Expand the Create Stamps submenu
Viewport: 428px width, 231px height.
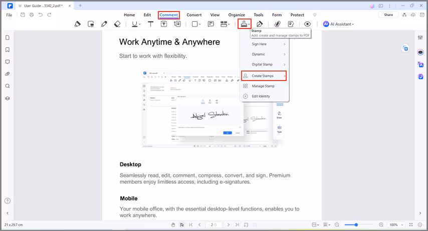coord(264,76)
